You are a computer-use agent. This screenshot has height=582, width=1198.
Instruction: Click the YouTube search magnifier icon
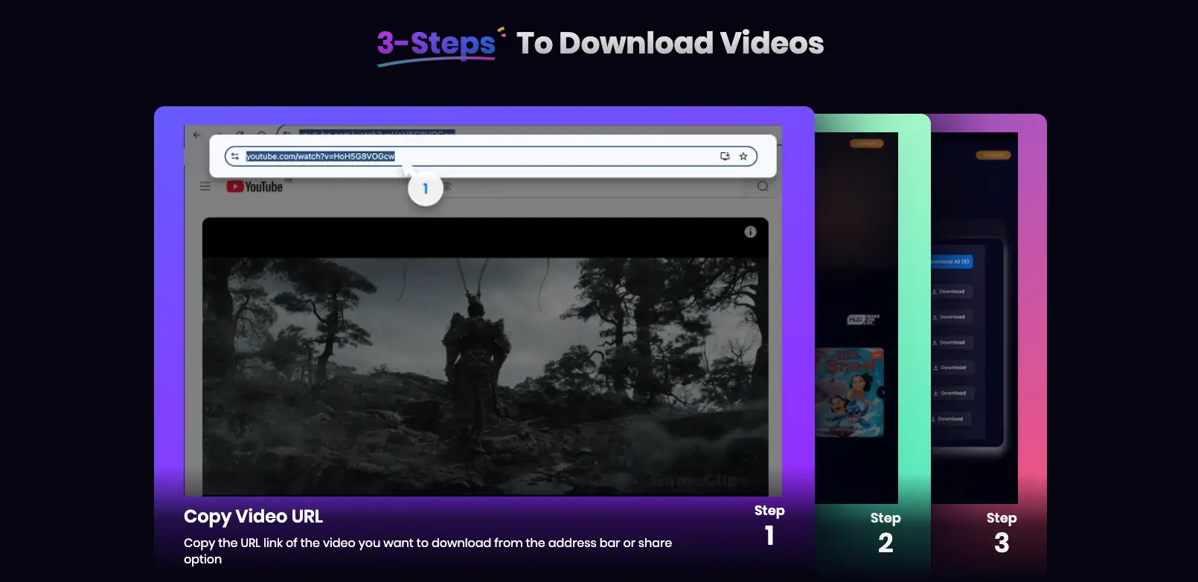[763, 187]
